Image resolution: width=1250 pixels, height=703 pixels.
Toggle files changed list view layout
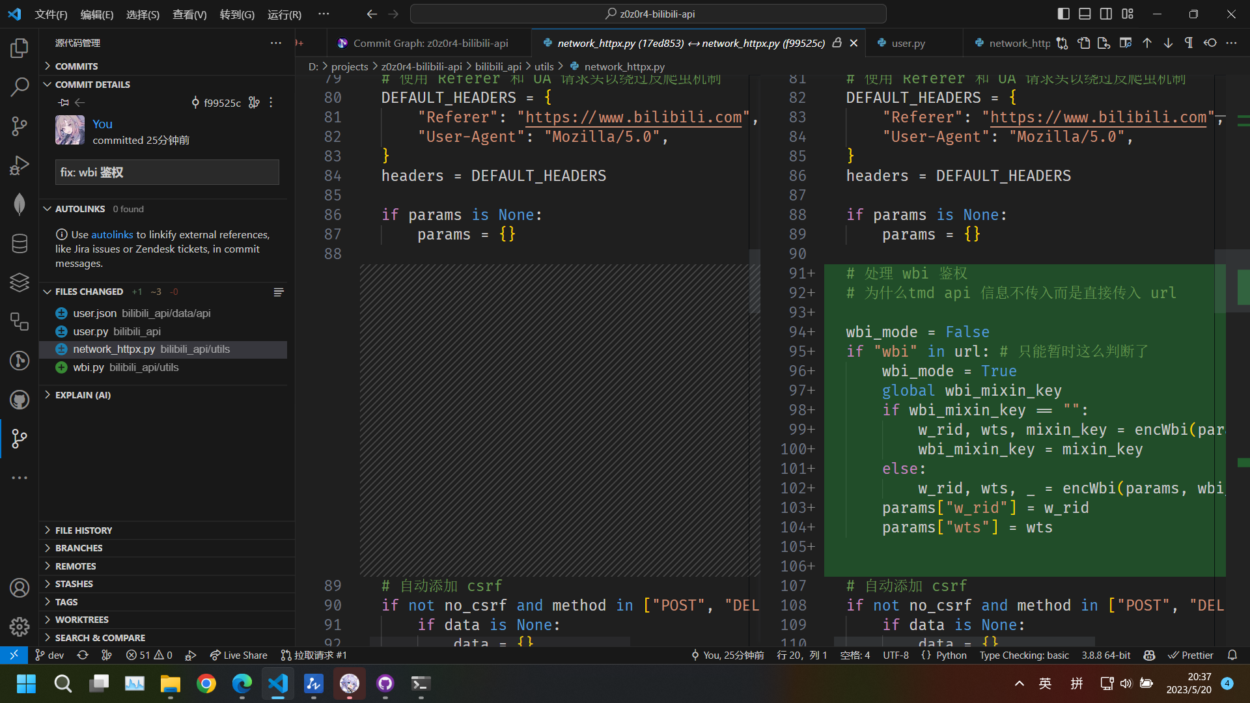pos(279,292)
